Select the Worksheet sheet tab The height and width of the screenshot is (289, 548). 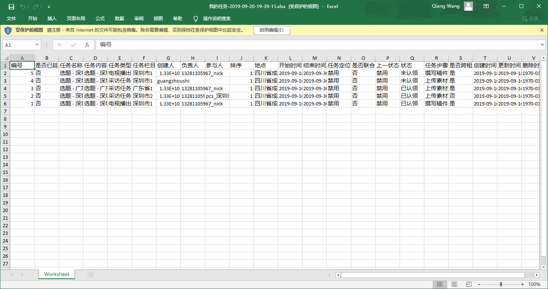pos(57,274)
